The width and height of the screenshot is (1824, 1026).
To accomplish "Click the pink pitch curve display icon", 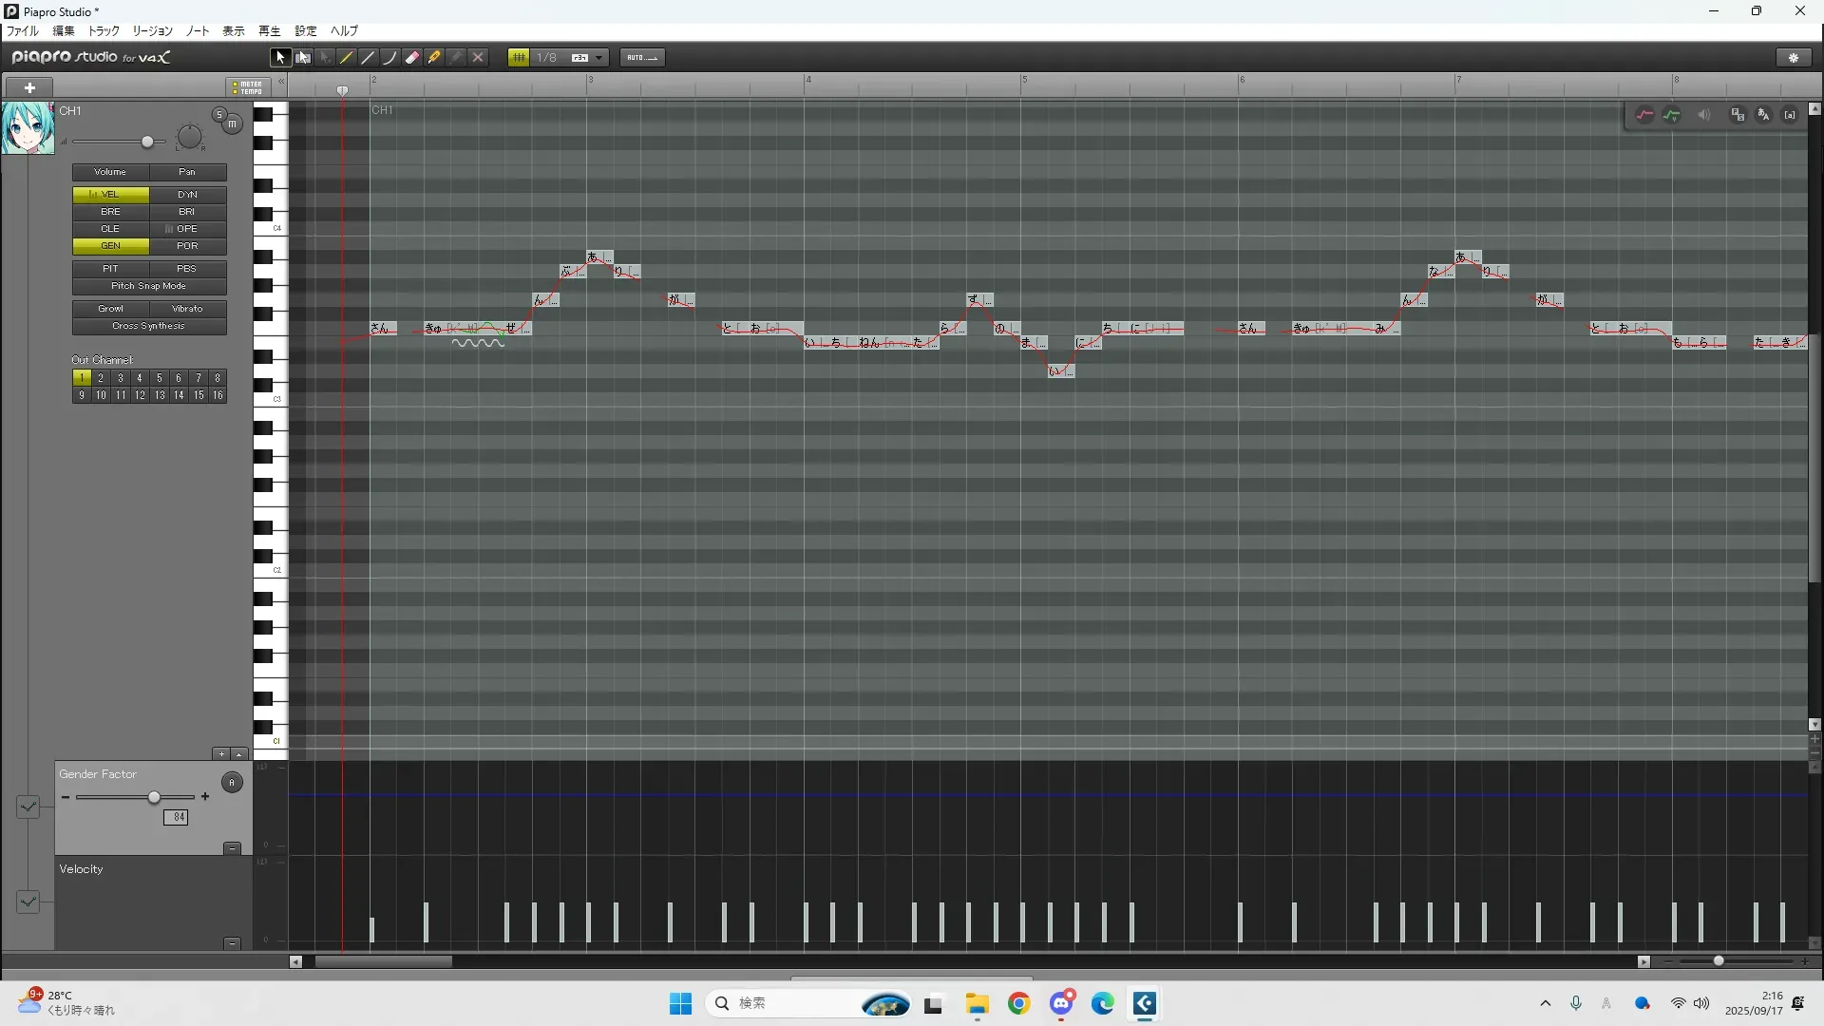I will [1644, 115].
